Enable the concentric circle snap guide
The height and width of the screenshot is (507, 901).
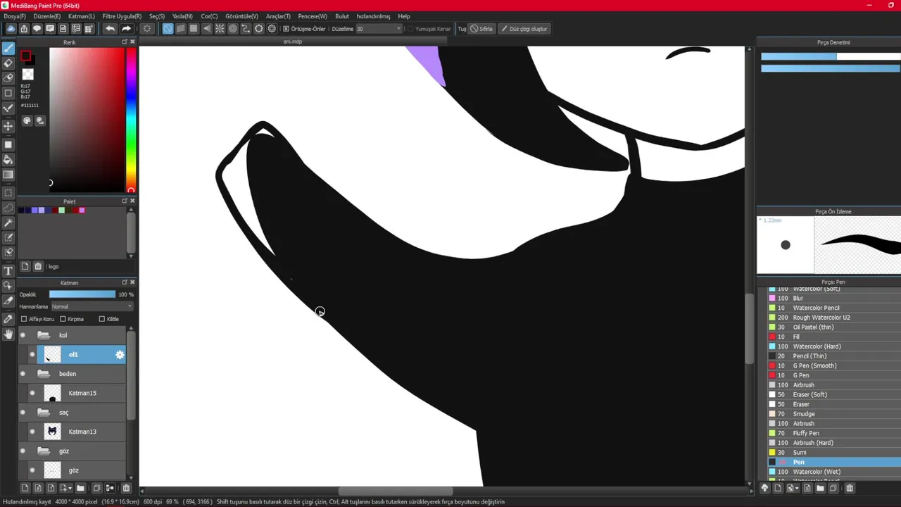233,29
